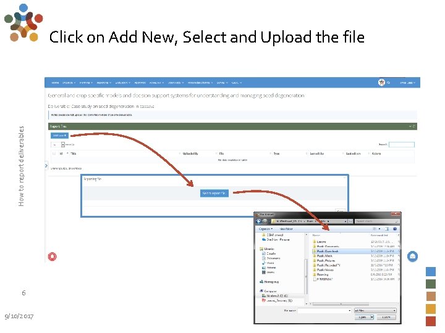Select the Public Recorded TV folder
This screenshot has width=445, height=333.
tap(326, 265)
